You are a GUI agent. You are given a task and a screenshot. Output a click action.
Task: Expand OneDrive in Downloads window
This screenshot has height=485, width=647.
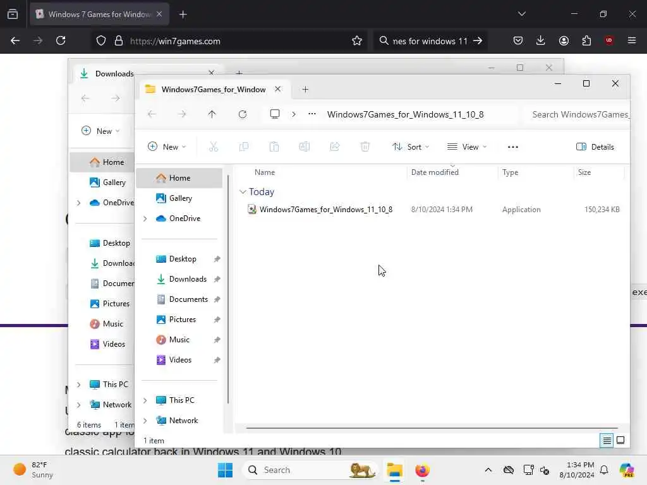pos(79,203)
